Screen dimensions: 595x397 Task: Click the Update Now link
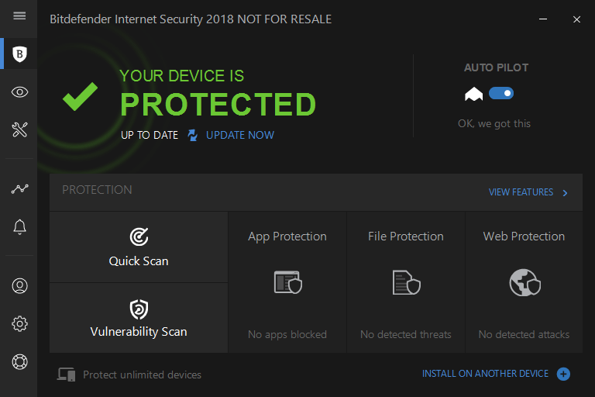pyautogui.click(x=239, y=135)
